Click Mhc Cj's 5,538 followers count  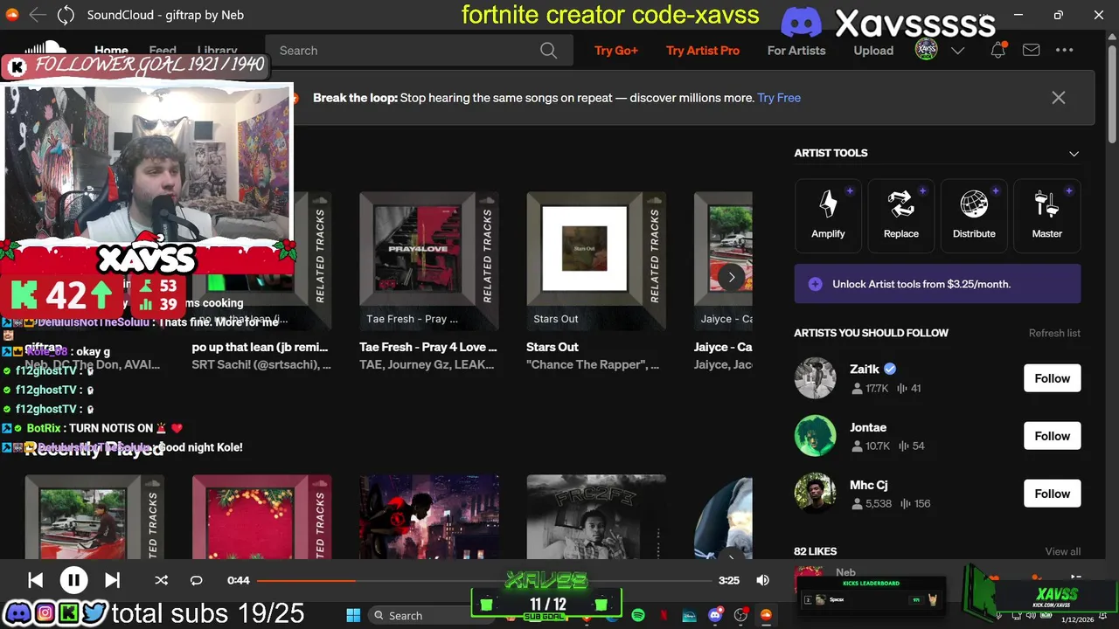point(872,503)
